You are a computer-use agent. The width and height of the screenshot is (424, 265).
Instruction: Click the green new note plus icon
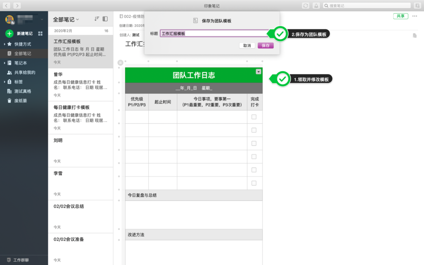pos(10,34)
